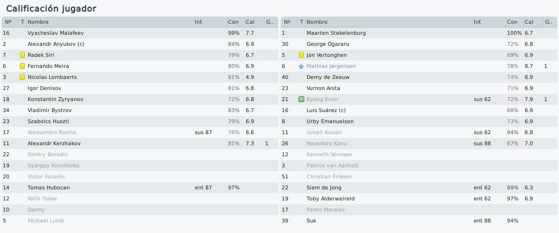
Task: Click Fernando Meira's yellow card icon
Action: tap(23, 66)
